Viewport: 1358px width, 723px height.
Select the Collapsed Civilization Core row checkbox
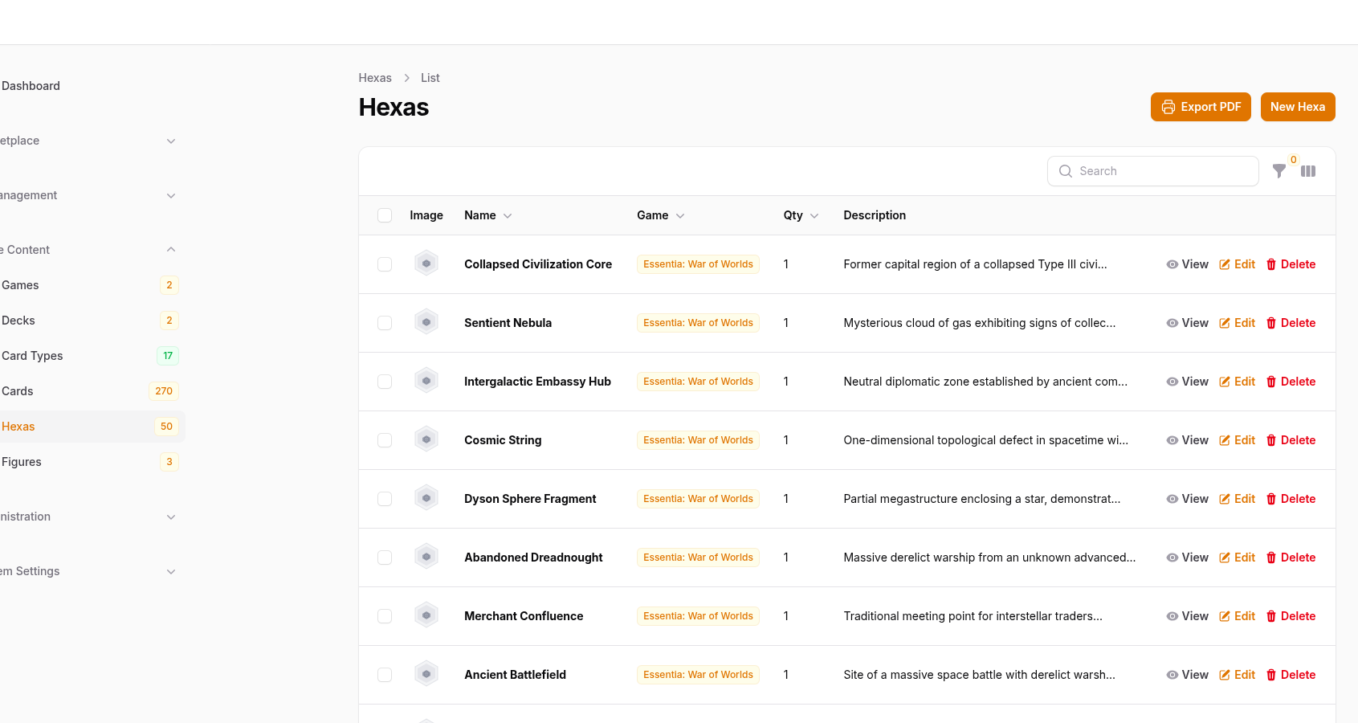[x=385, y=264]
